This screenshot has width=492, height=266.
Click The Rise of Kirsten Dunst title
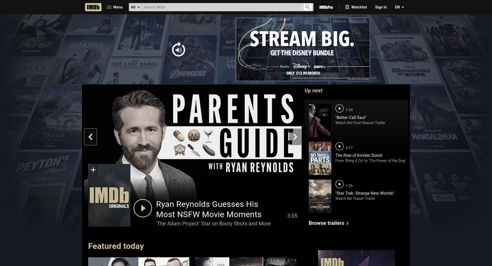click(359, 155)
